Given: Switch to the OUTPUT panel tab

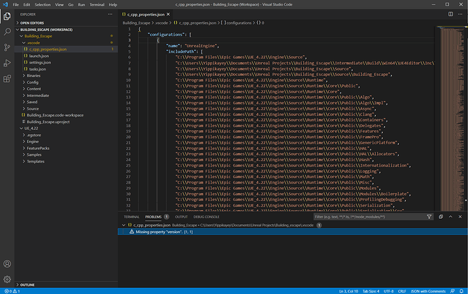Looking at the screenshot, I should [x=181, y=217].
